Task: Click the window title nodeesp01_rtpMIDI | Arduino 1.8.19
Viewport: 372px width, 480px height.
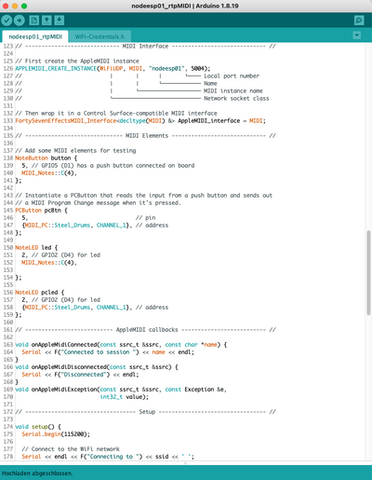Action: coord(185,6)
